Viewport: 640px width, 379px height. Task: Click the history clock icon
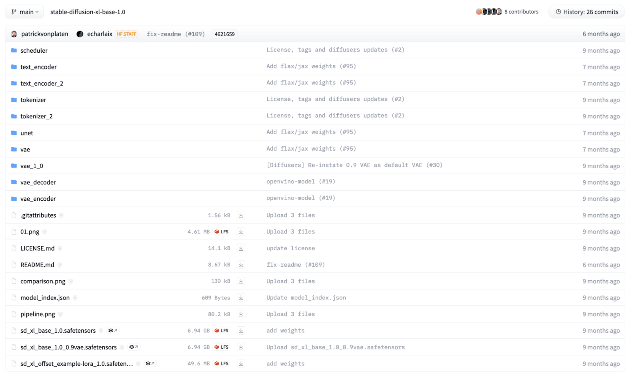(558, 12)
